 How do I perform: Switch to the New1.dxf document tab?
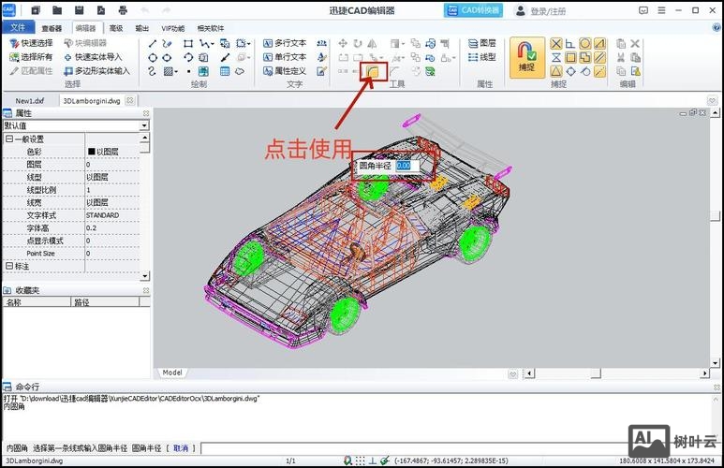point(30,100)
